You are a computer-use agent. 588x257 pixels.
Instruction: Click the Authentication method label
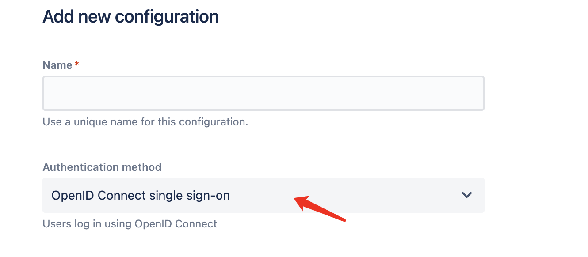tap(102, 167)
